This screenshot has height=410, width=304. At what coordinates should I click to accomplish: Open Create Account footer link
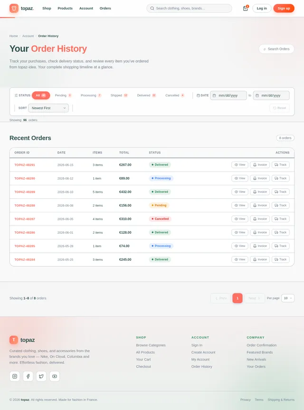[203, 353]
